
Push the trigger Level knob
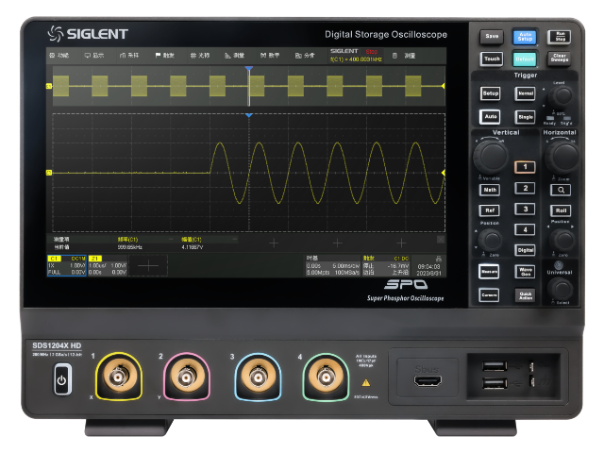[x=561, y=95]
